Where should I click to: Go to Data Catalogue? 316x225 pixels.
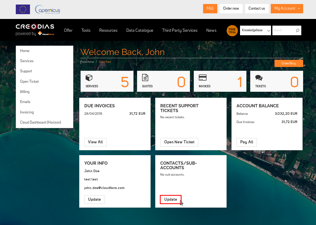pos(140,30)
